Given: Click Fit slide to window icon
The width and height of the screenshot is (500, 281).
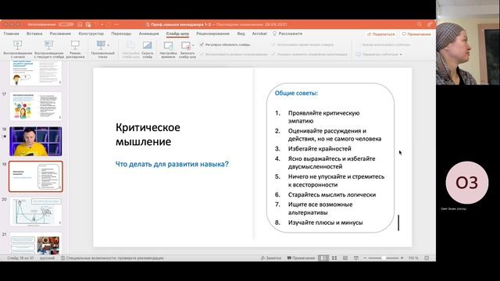Looking at the screenshot, I should click(x=427, y=258).
